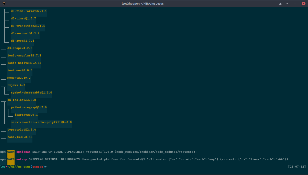Click the WARN label on the notsup line
Image resolution: width=308 pixels, height=175 pixels.
11,159
